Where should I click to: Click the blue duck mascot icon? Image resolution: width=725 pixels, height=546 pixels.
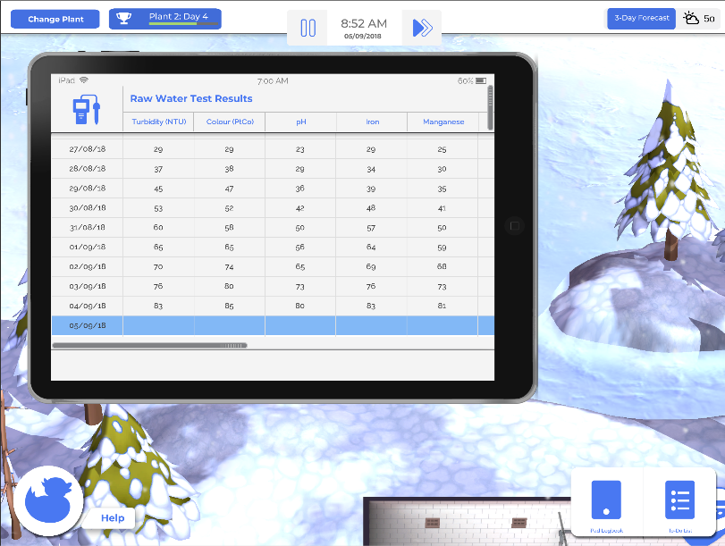[48, 500]
